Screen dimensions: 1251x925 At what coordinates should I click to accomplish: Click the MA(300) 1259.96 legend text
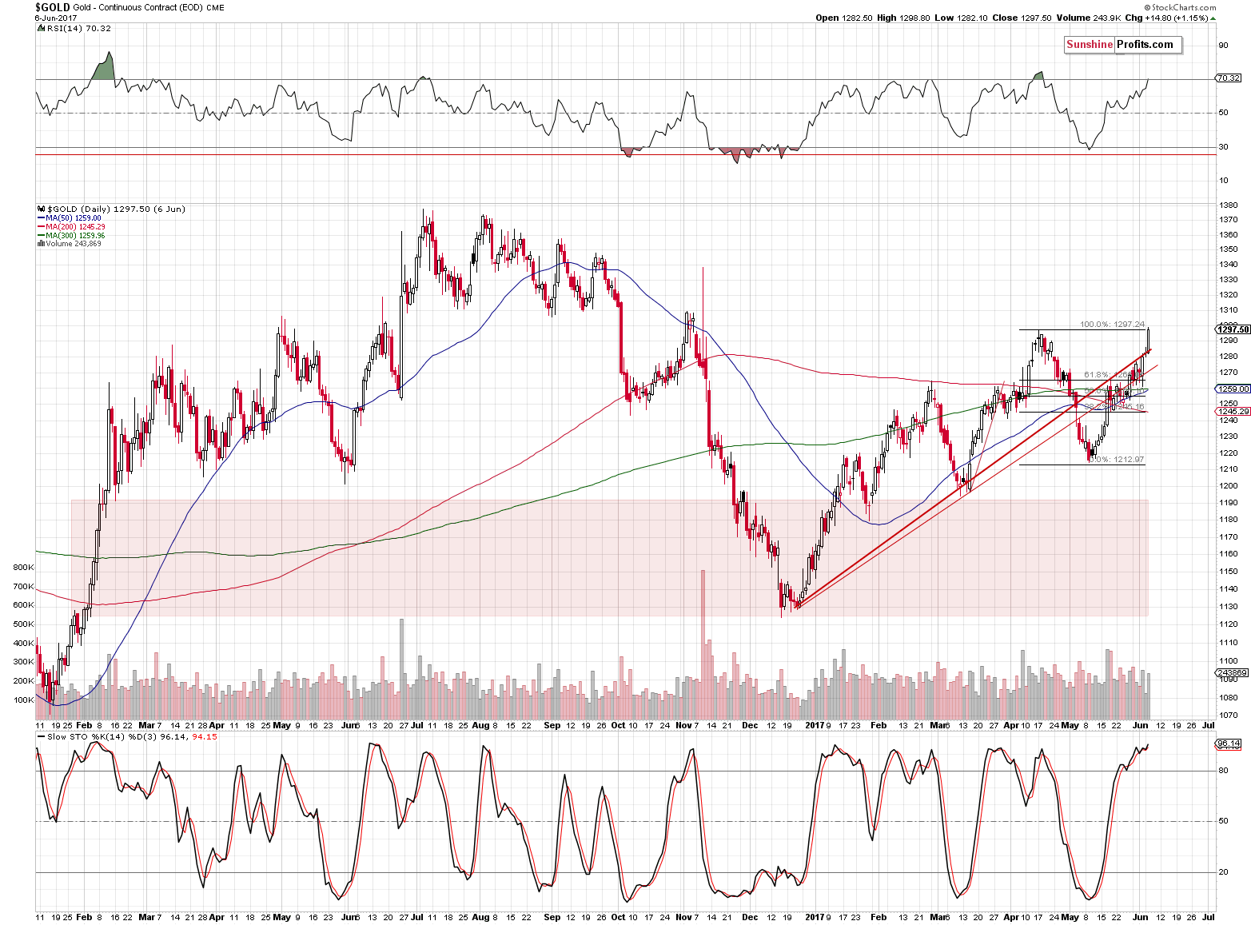pyautogui.click(x=76, y=236)
